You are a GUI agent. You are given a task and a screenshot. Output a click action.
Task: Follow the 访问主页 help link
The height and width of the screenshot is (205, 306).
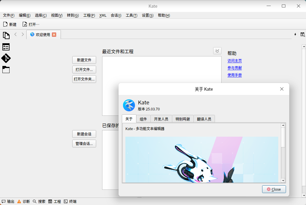coord(234,61)
